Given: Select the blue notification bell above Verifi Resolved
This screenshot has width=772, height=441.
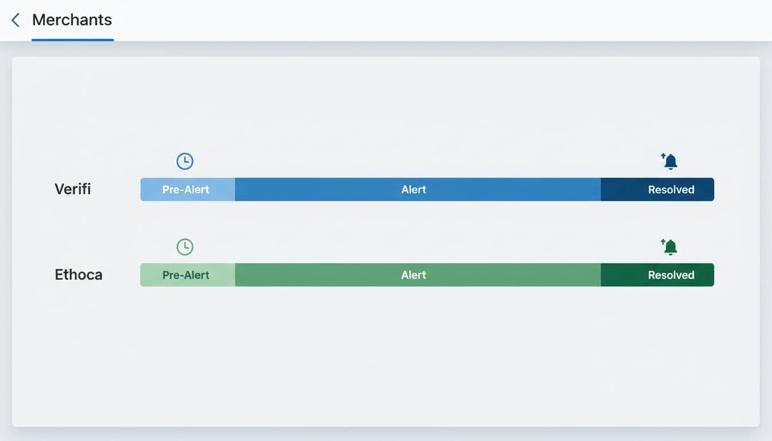Looking at the screenshot, I should (x=669, y=161).
